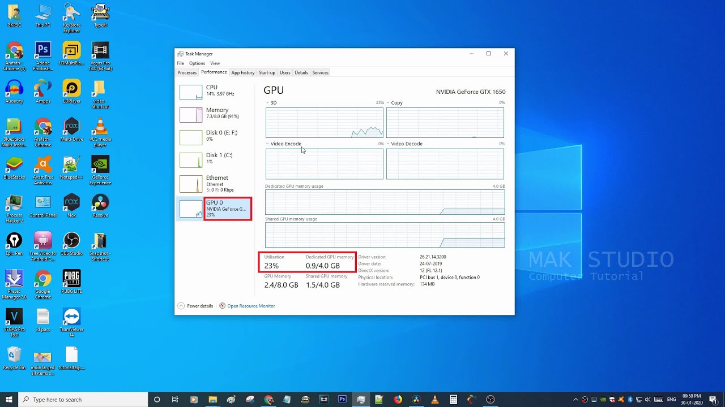Launch Notepad++ from the desktop

[71, 168]
